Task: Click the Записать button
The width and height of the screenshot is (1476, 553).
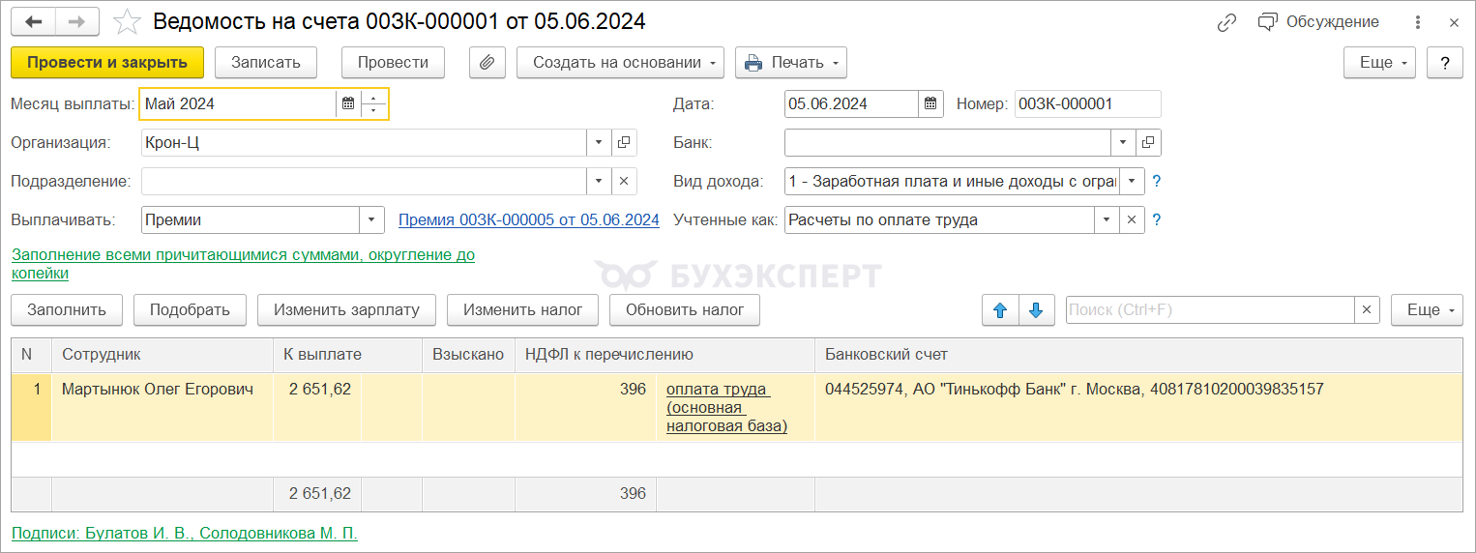Action: 266,63
